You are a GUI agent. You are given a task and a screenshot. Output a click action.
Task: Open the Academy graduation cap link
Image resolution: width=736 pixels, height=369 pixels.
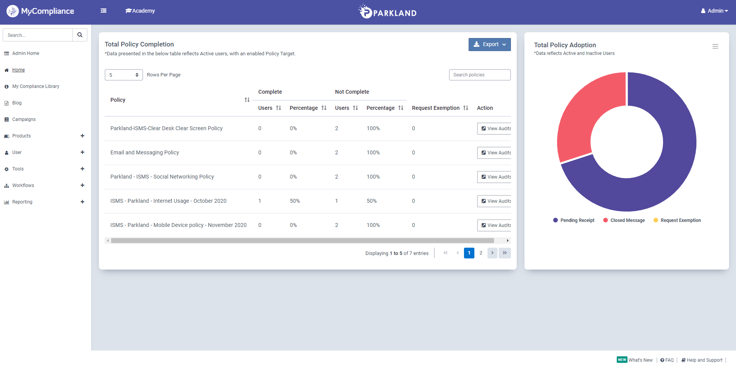140,11
